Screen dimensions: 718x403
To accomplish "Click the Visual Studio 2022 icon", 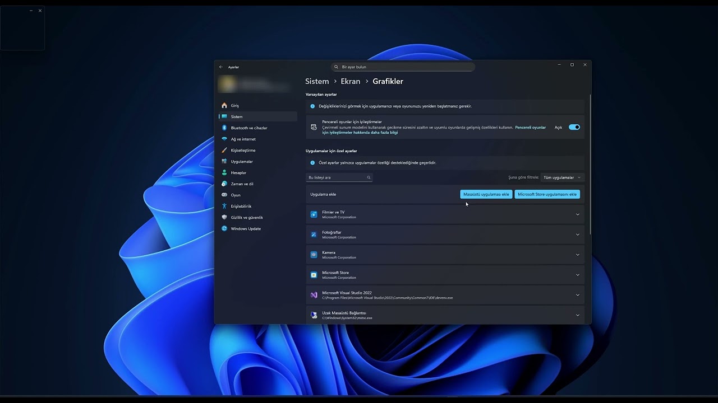I will click(314, 295).
